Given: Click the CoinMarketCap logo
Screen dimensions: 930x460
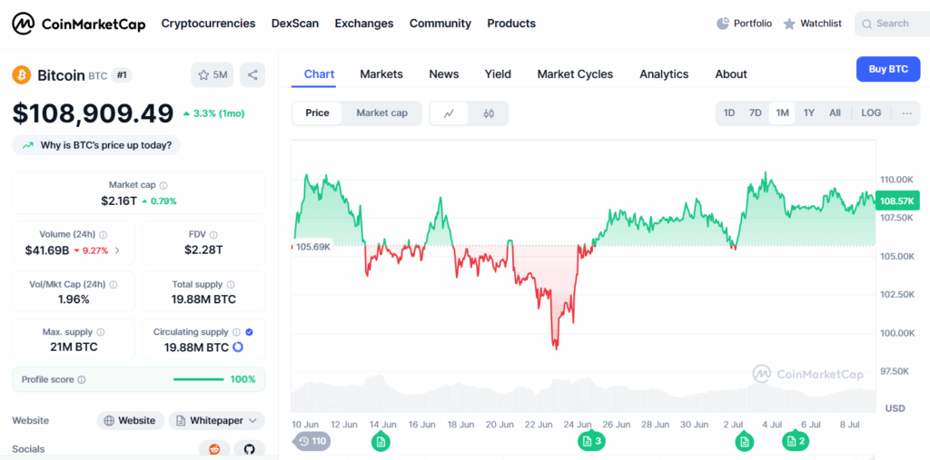Looking at the screenshot, I should click(79, 24).
